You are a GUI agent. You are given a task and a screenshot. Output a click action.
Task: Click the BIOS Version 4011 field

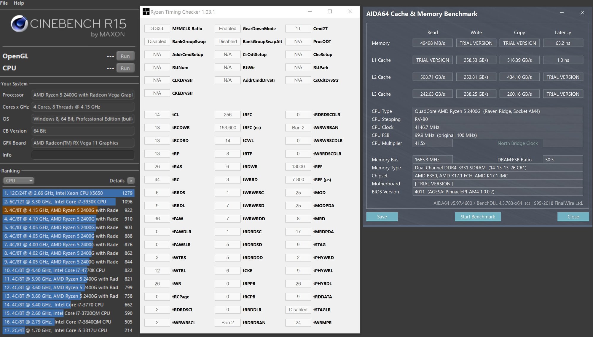click(498, 192)
